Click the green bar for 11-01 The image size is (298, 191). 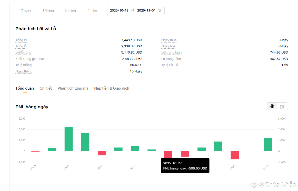268,145
